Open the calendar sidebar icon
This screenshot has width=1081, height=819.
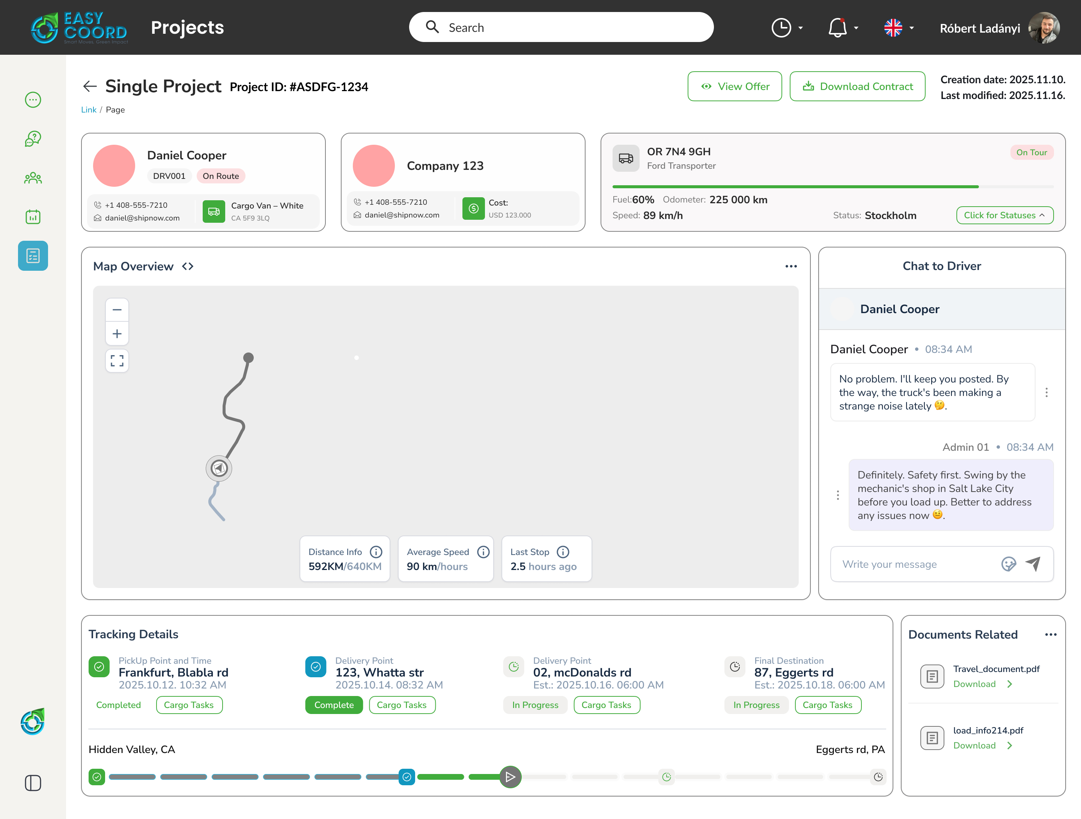33,216
